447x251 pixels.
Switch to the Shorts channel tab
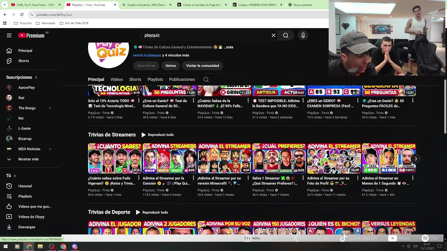tap(135, 79)
